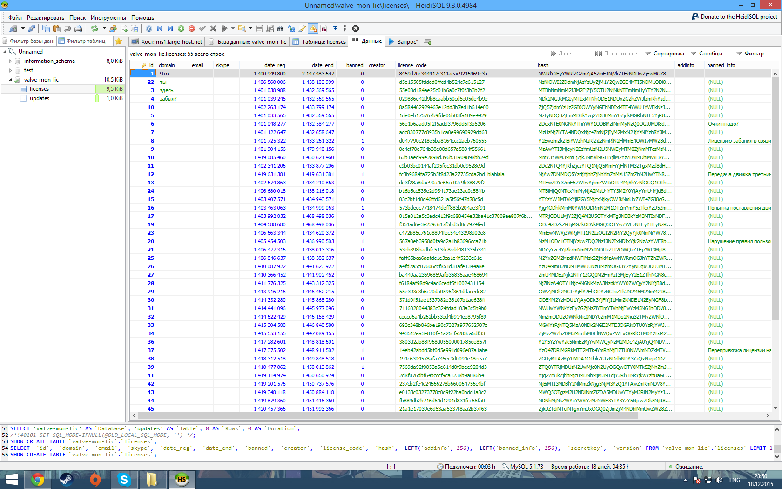
Task: Click the Показать все button
Action: point(616,54)
